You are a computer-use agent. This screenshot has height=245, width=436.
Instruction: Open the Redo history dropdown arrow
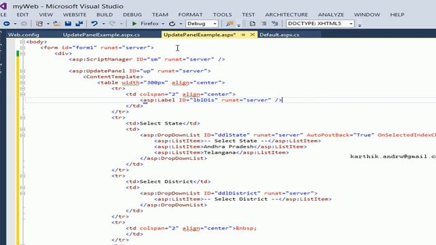(121, 24)
